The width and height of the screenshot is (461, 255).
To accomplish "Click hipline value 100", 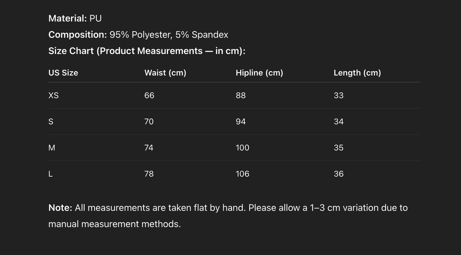I will click(x=242, y=148).
